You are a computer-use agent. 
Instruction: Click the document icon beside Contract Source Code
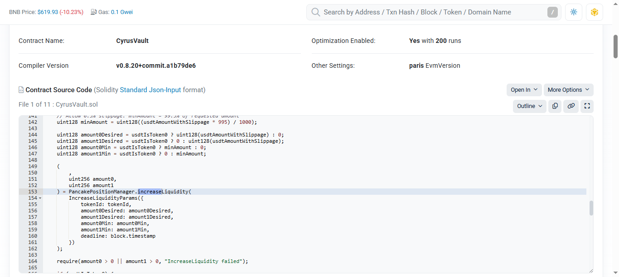coord(21,89)
